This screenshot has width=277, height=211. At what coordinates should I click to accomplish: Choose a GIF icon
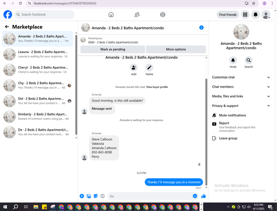coord(102,196)
